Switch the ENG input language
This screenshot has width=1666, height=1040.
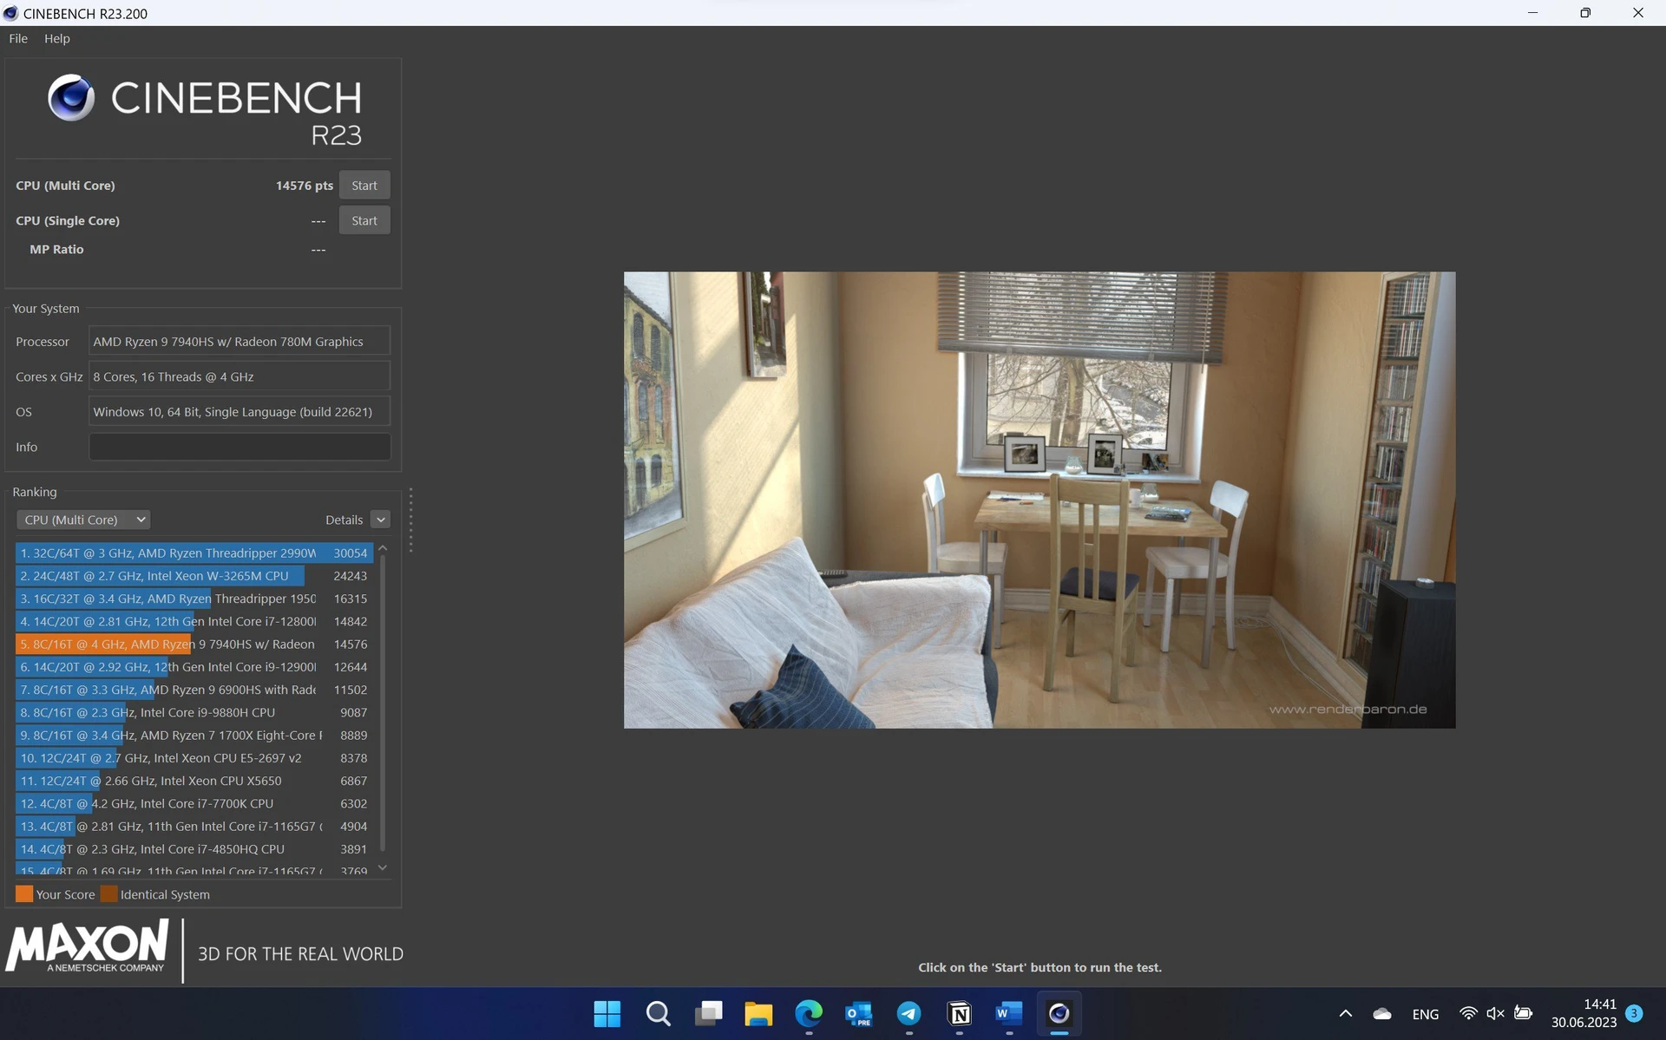click(1426, 1014)
